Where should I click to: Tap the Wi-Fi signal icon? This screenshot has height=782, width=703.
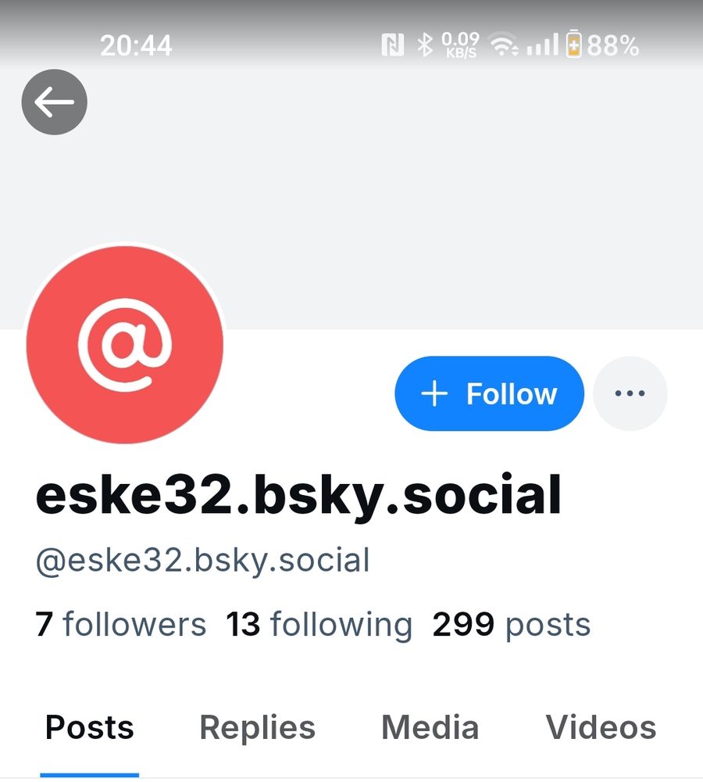point(503,45)
